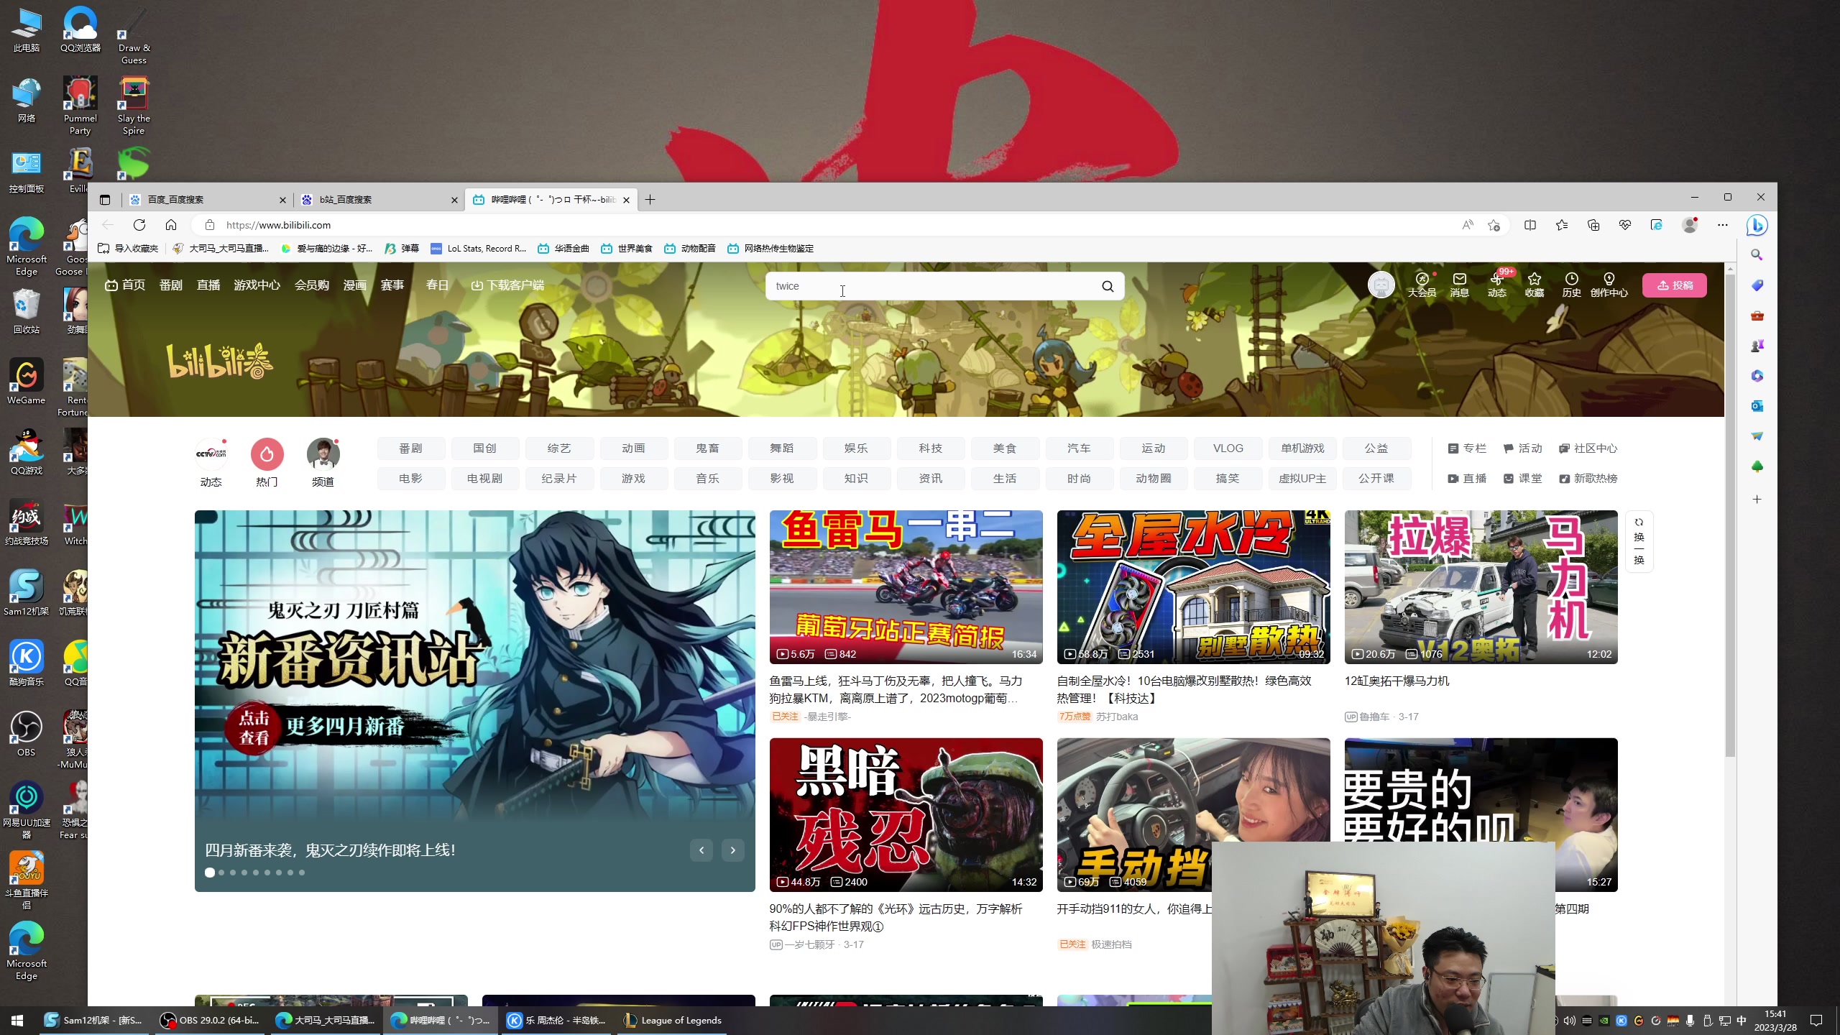
Task: Open League of Legends taskbar item
Action: pyautogui.click(x=673, y=1020)
